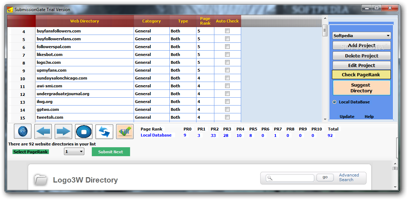This screenshot has height=200, width=408.
Task: Open the Softpedia project dropdown
Action: tap(362, 36)
